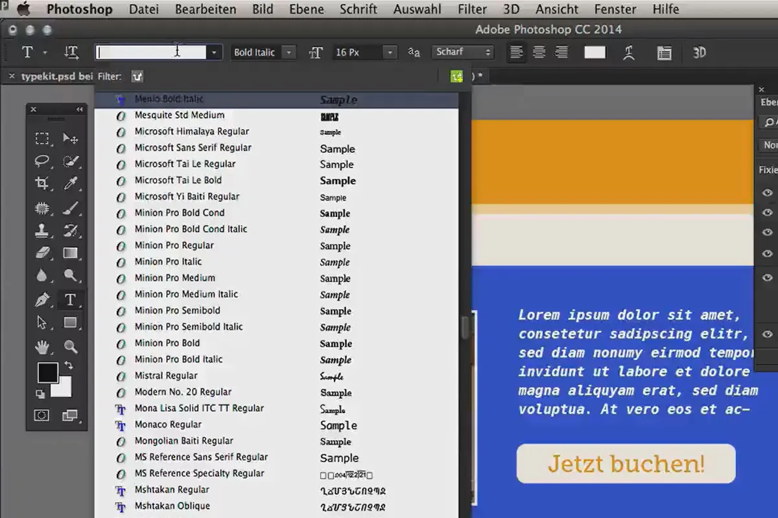778x518 pixels.
Task: Select the Zoom tool
Action: click(x=70, y=347)
